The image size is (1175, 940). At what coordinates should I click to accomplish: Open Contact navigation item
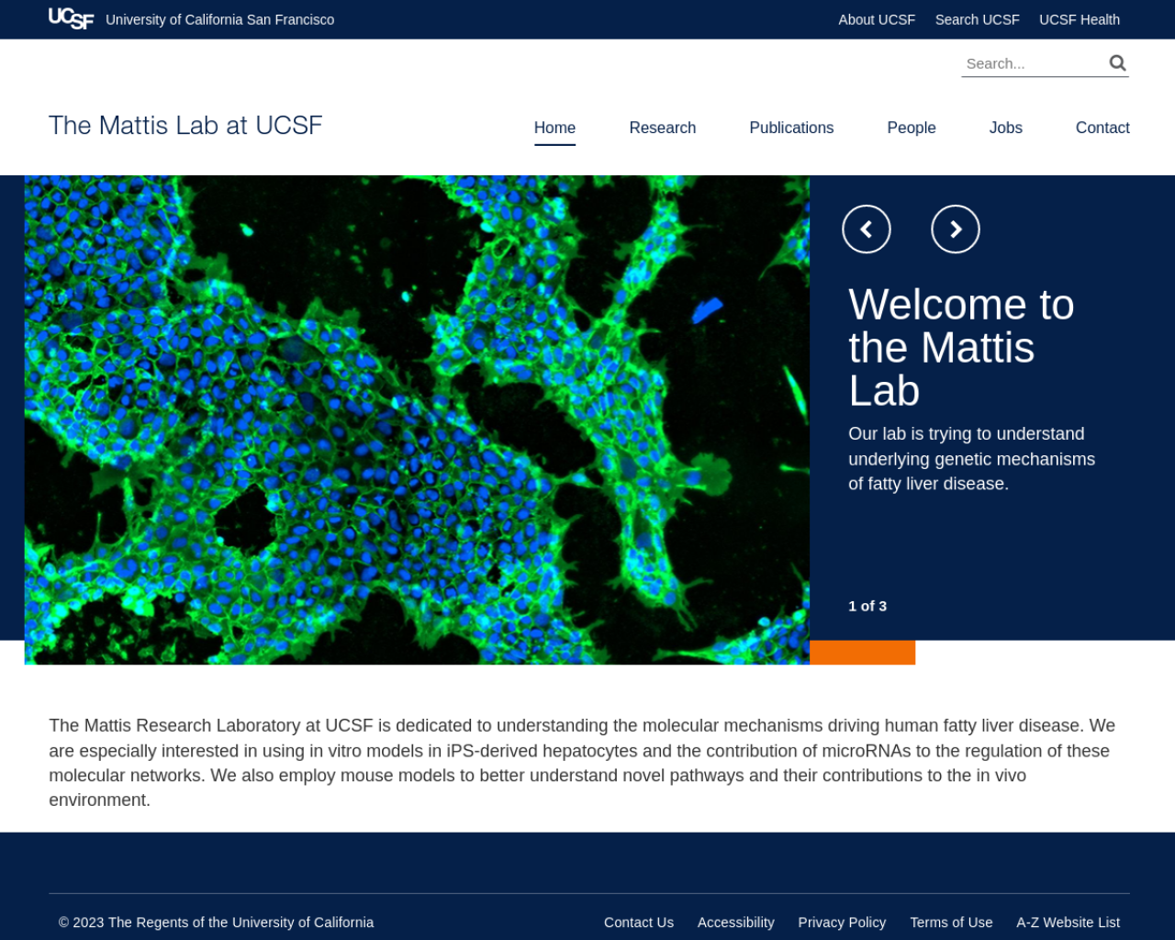point(1102,128)
